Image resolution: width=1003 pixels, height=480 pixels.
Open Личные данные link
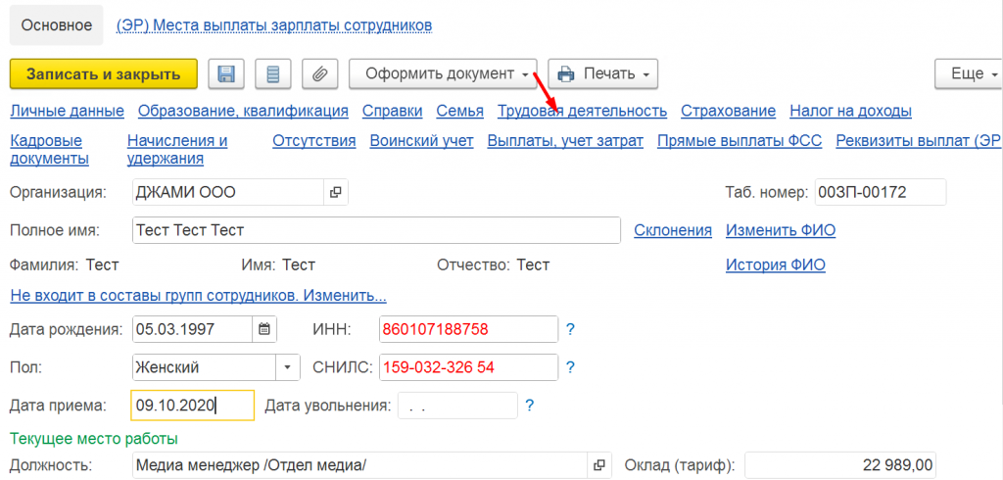click(68, 112)
